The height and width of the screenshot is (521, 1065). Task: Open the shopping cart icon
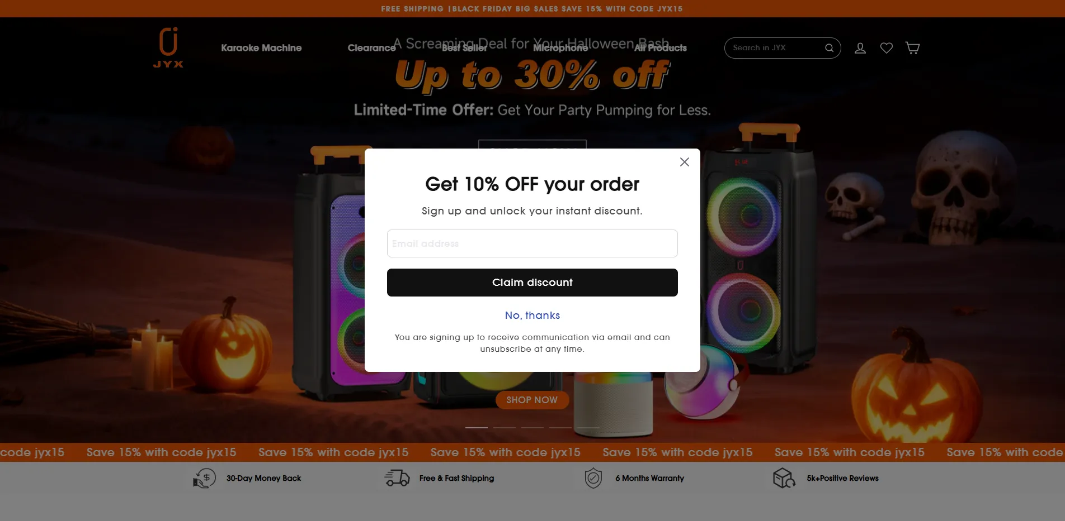pyautogui.click(x=913, y=48)
